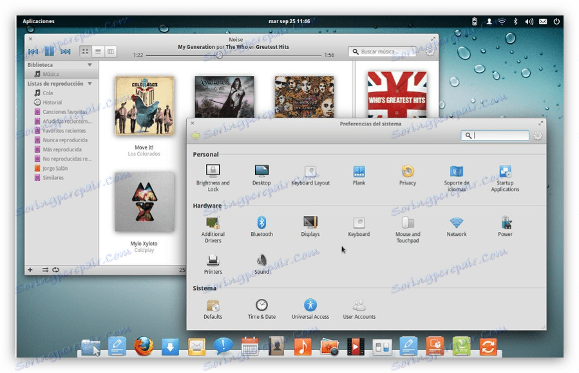Open the mail app from the dock

coord(196,347)
